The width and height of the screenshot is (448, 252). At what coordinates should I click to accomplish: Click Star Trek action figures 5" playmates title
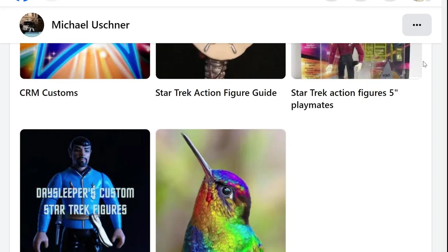(344, 99)
